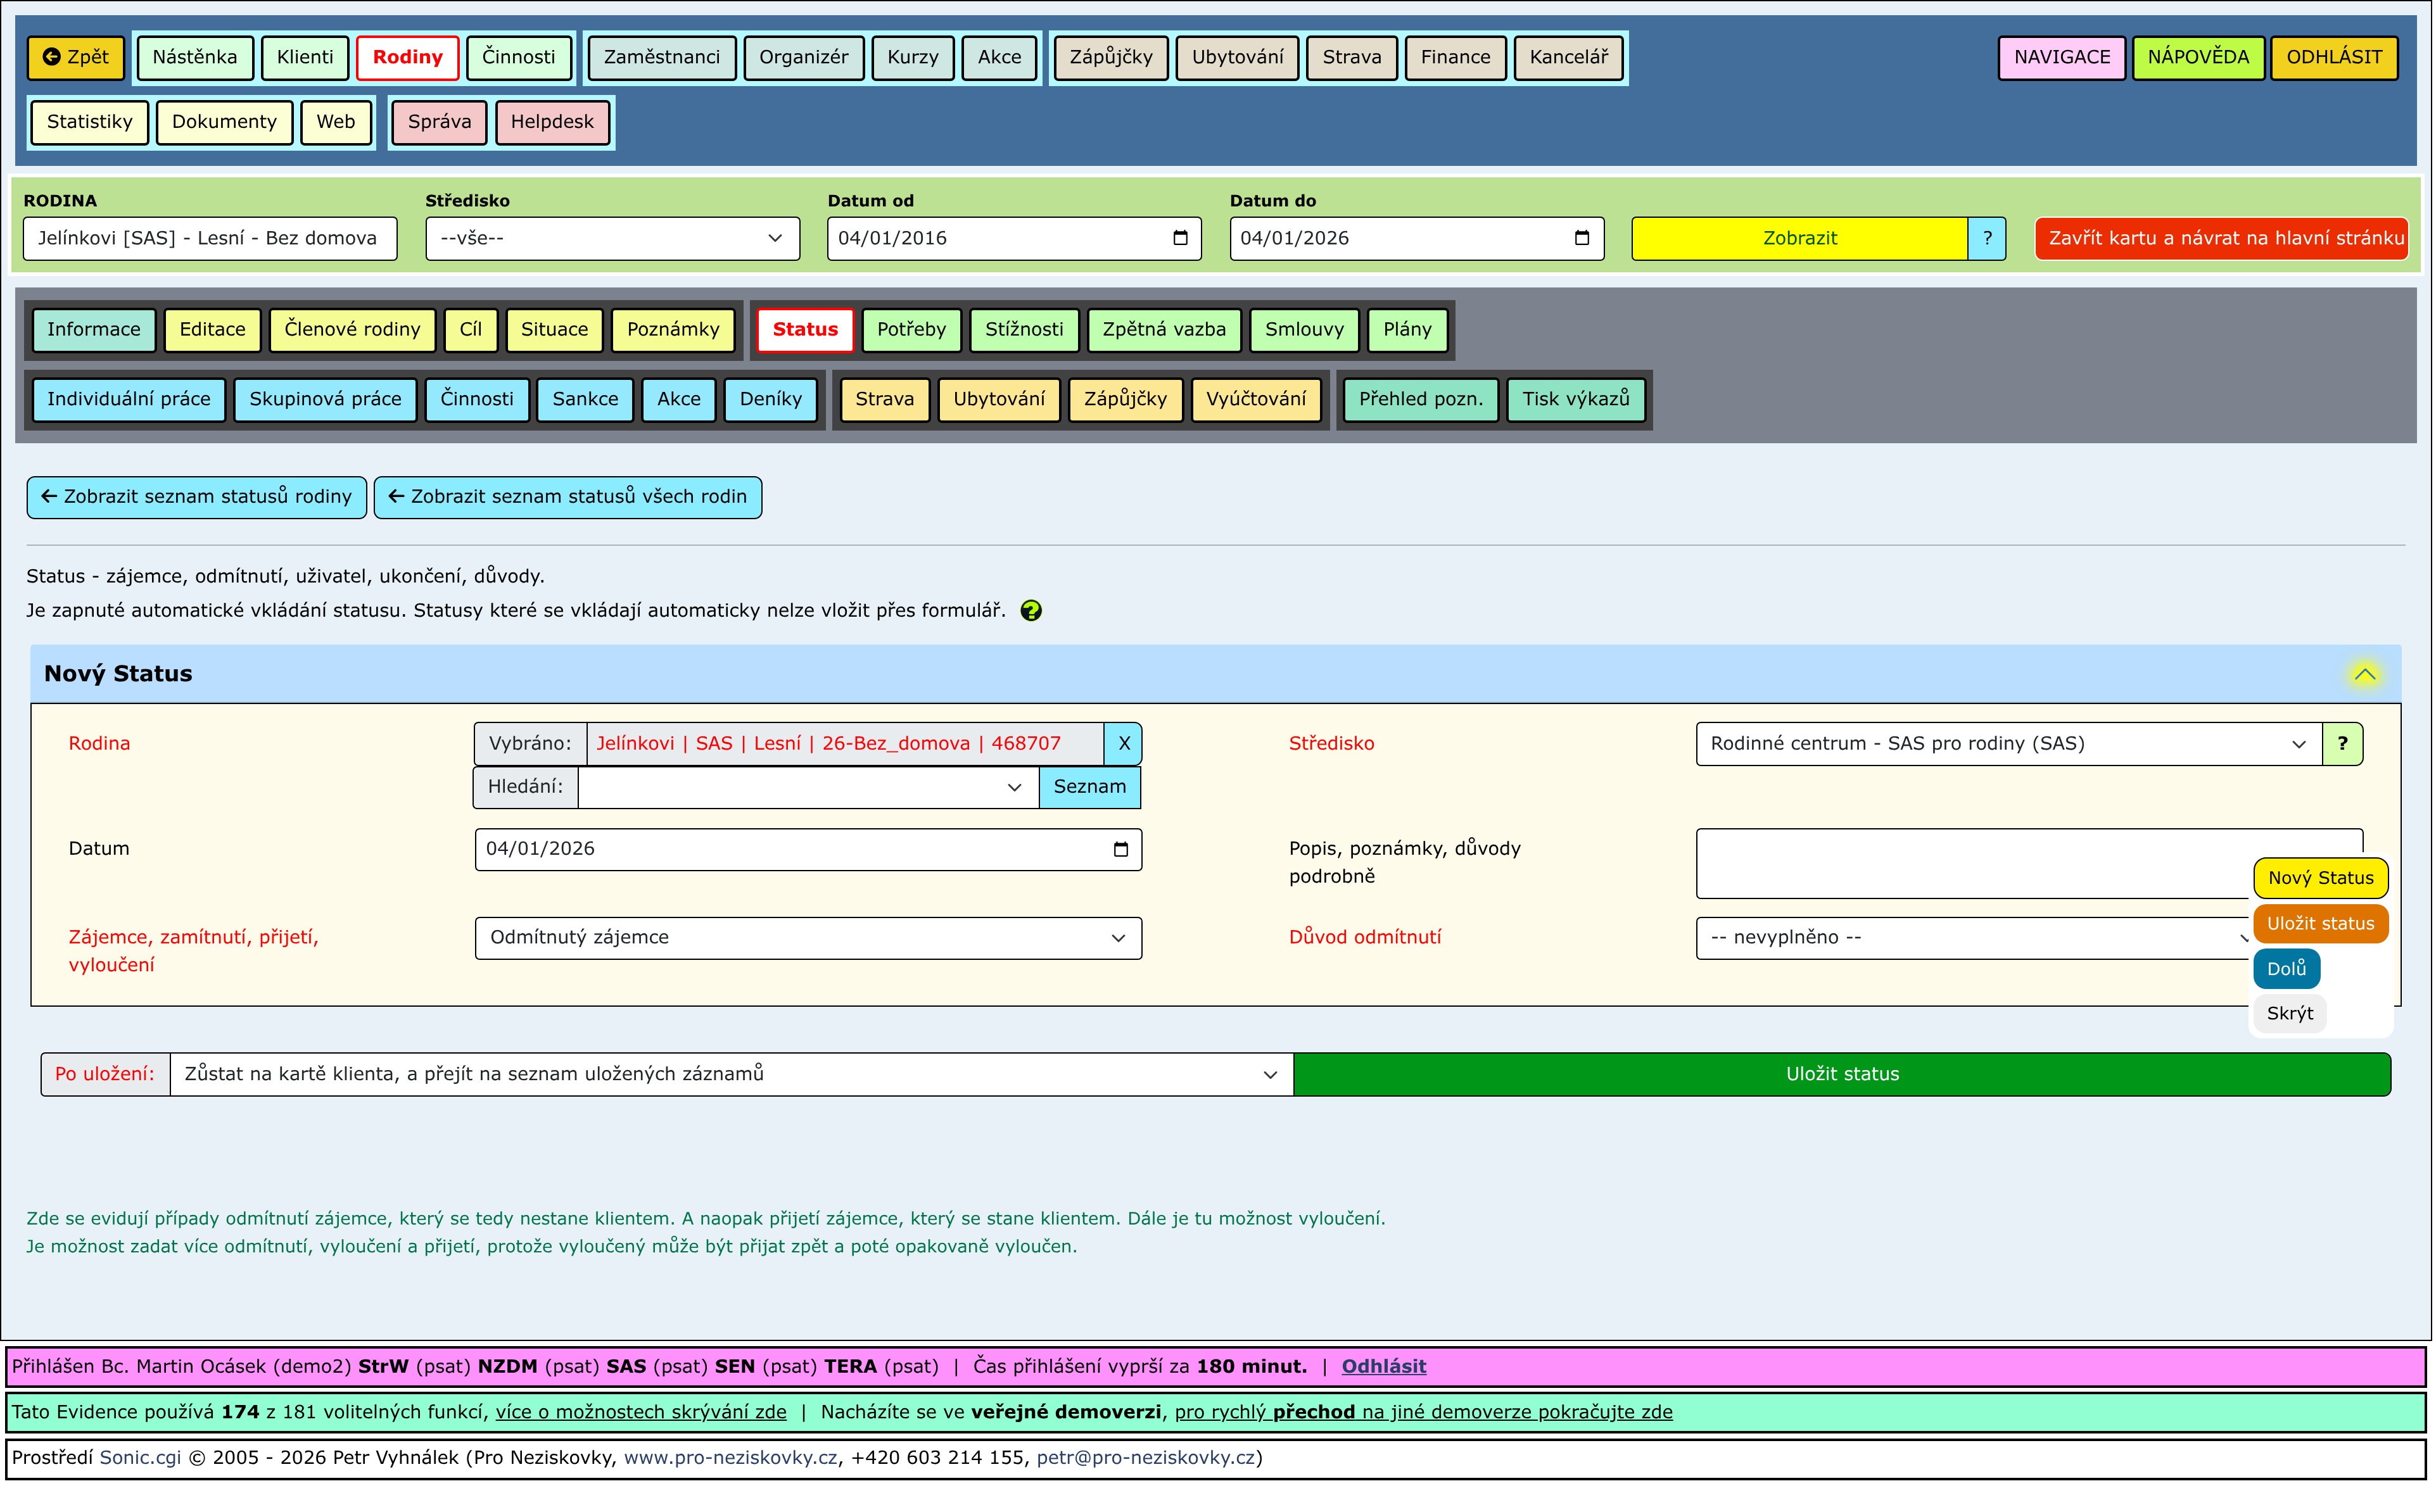This screenshot has height=1512, width=2436.
Task: Click the ? help beside Zobrazit
Action: [x=1987, y=238]
